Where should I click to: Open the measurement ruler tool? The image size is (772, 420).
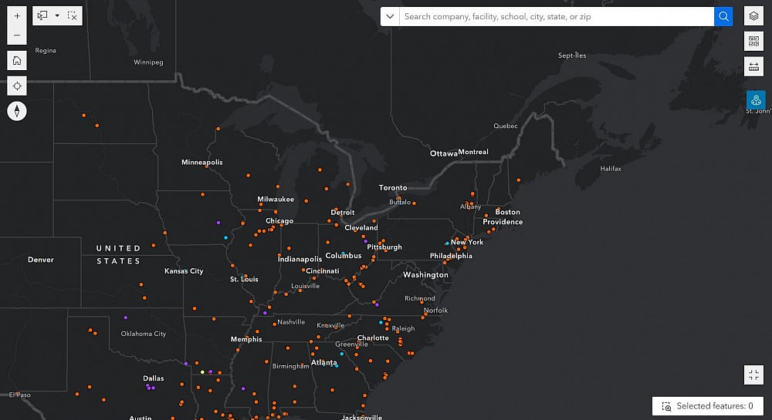tap(753, 67)
